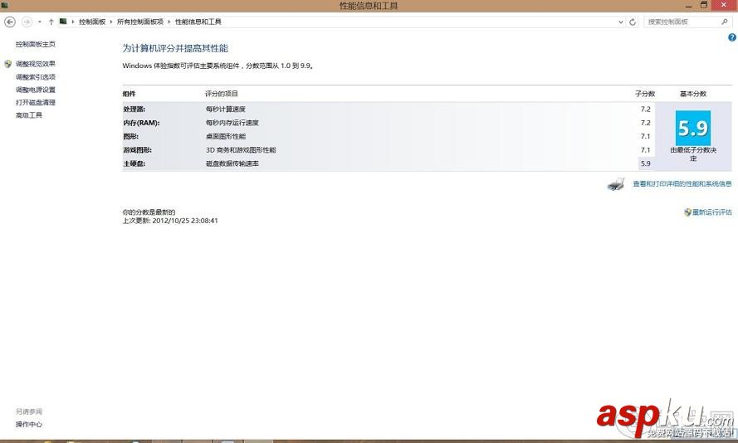
Task: Click the control panel icon in address bar
Action: point(63,22)
